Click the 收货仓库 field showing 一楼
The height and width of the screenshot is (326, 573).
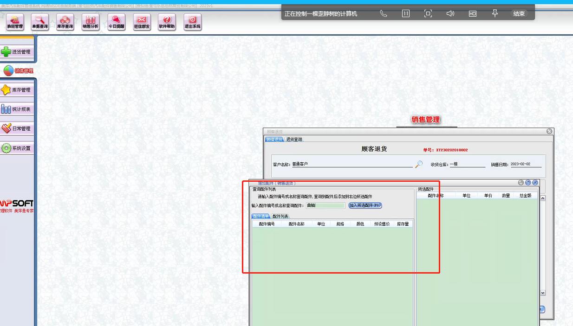(467, 164)
